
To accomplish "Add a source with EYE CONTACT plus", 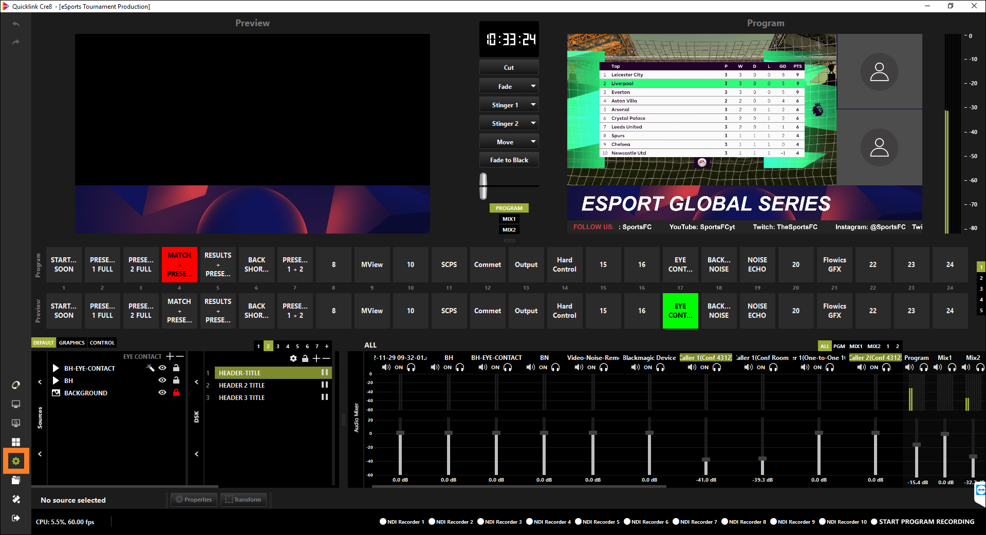I will (170, 356).
